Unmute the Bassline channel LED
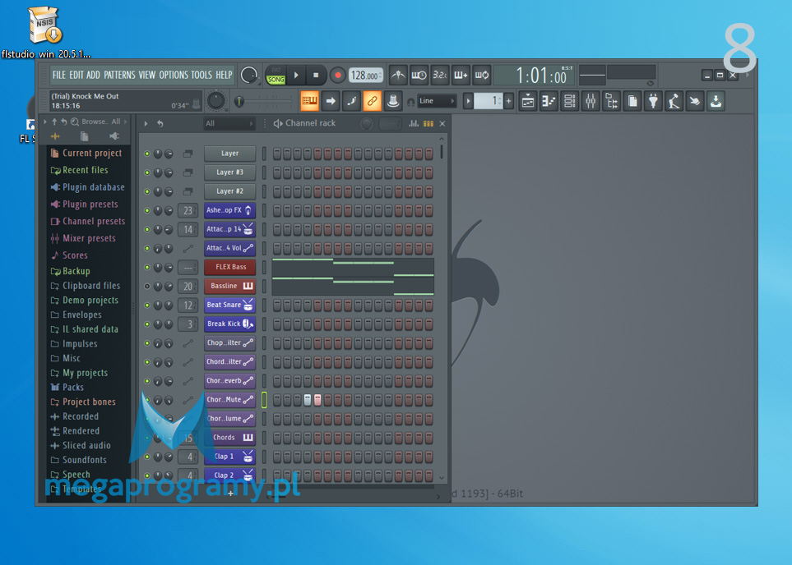This screenshot has height=565, width=792. pyautogui.click(x=147, y=286)
